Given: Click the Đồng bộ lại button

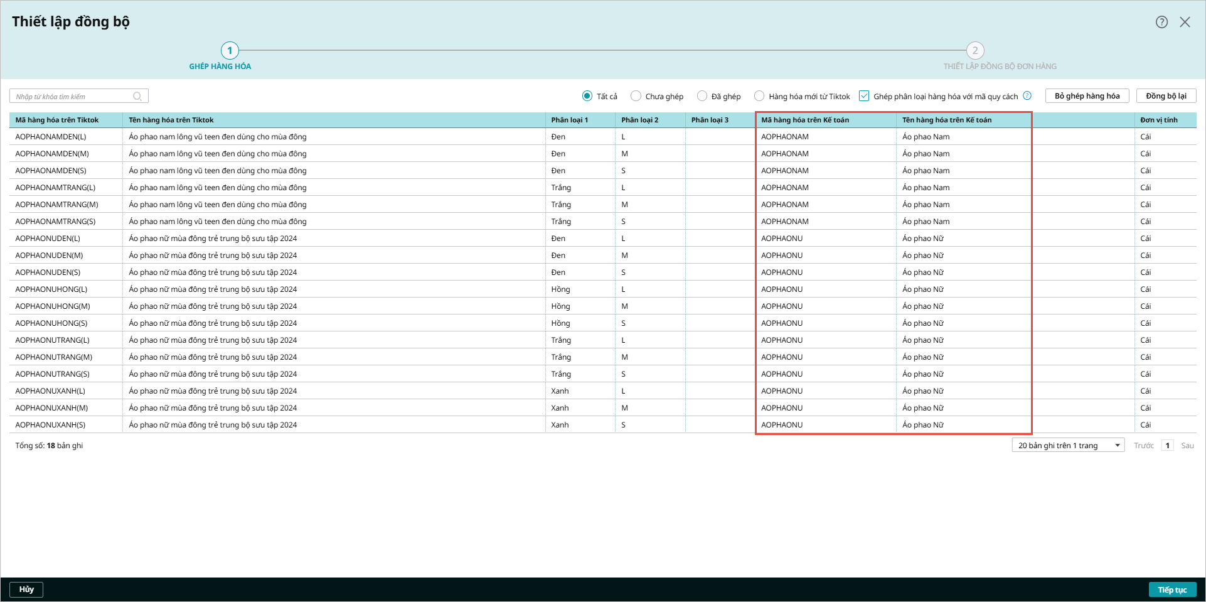Looking at the screenshot, I should 1166,96.
